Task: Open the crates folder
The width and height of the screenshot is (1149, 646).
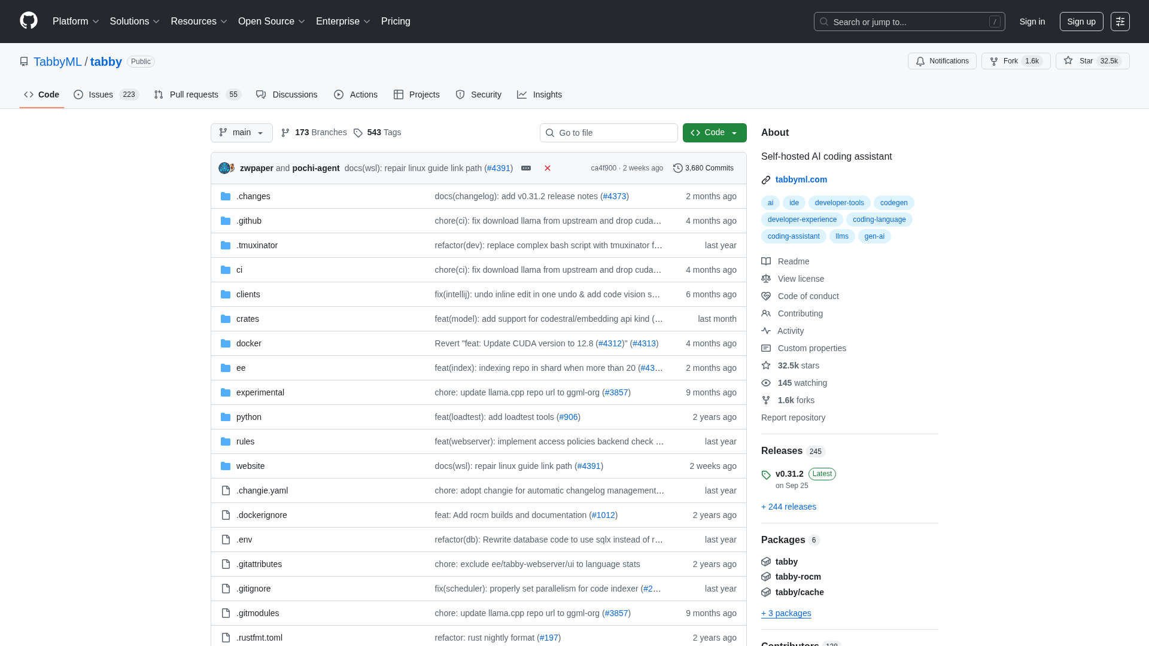Action: pyautogui.click(x=247, y=319)
